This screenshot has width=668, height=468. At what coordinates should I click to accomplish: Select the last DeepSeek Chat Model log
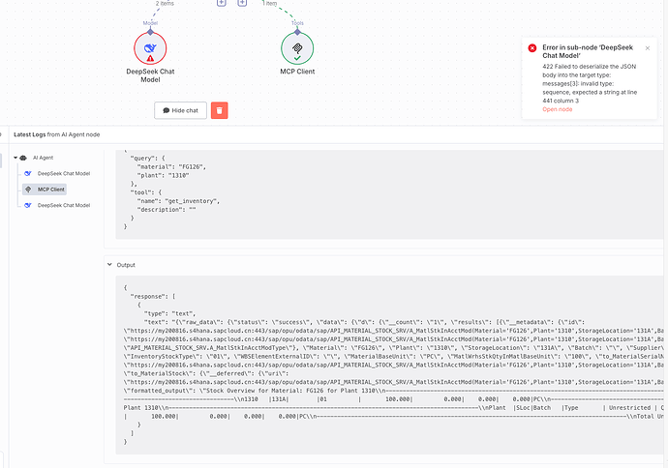click(64, 206)
